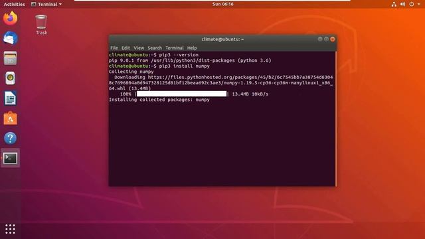Launch LibreOffice Writer from the dock

[11, 98]
